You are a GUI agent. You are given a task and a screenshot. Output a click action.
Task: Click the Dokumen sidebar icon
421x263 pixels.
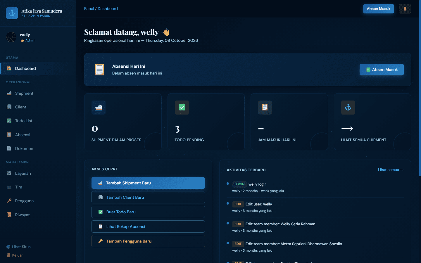(x=9, y=148)
